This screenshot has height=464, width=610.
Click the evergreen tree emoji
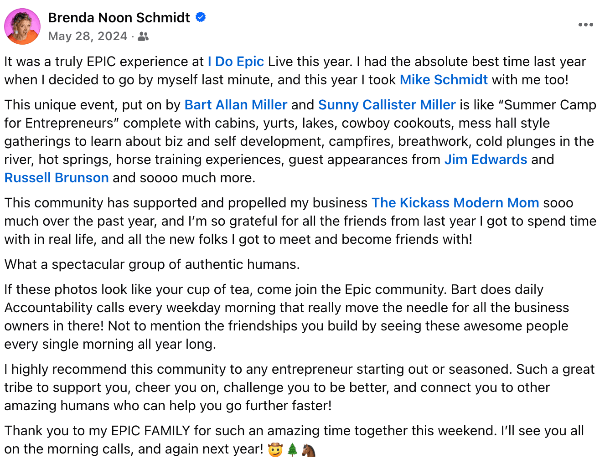292,450
